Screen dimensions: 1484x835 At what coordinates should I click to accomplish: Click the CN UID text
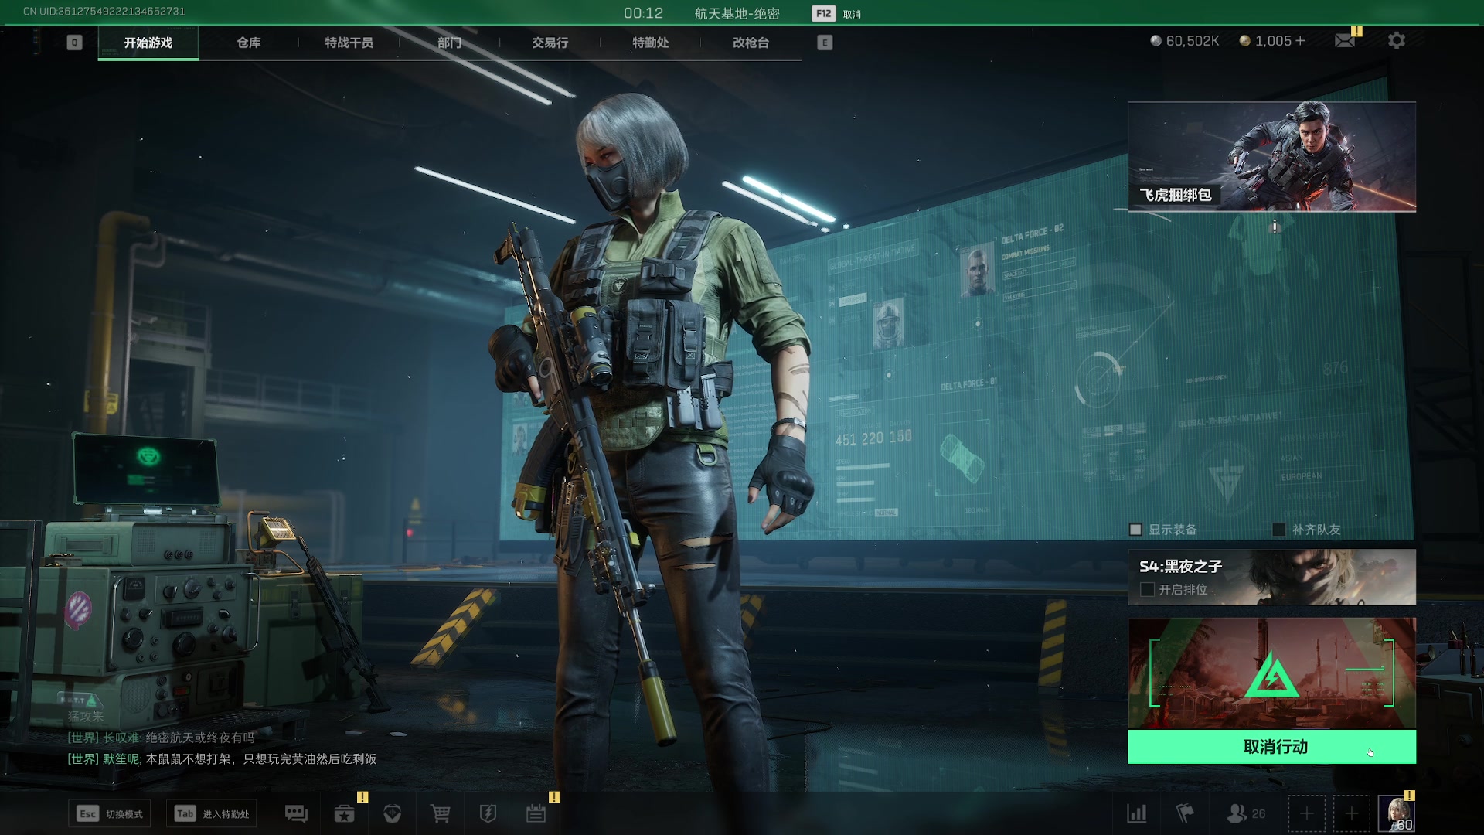click(x=104, y=11)
